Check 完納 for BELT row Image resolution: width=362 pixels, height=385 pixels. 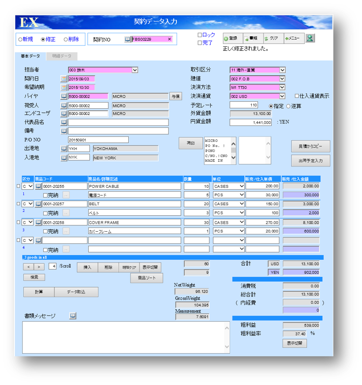tap(45, 213)
